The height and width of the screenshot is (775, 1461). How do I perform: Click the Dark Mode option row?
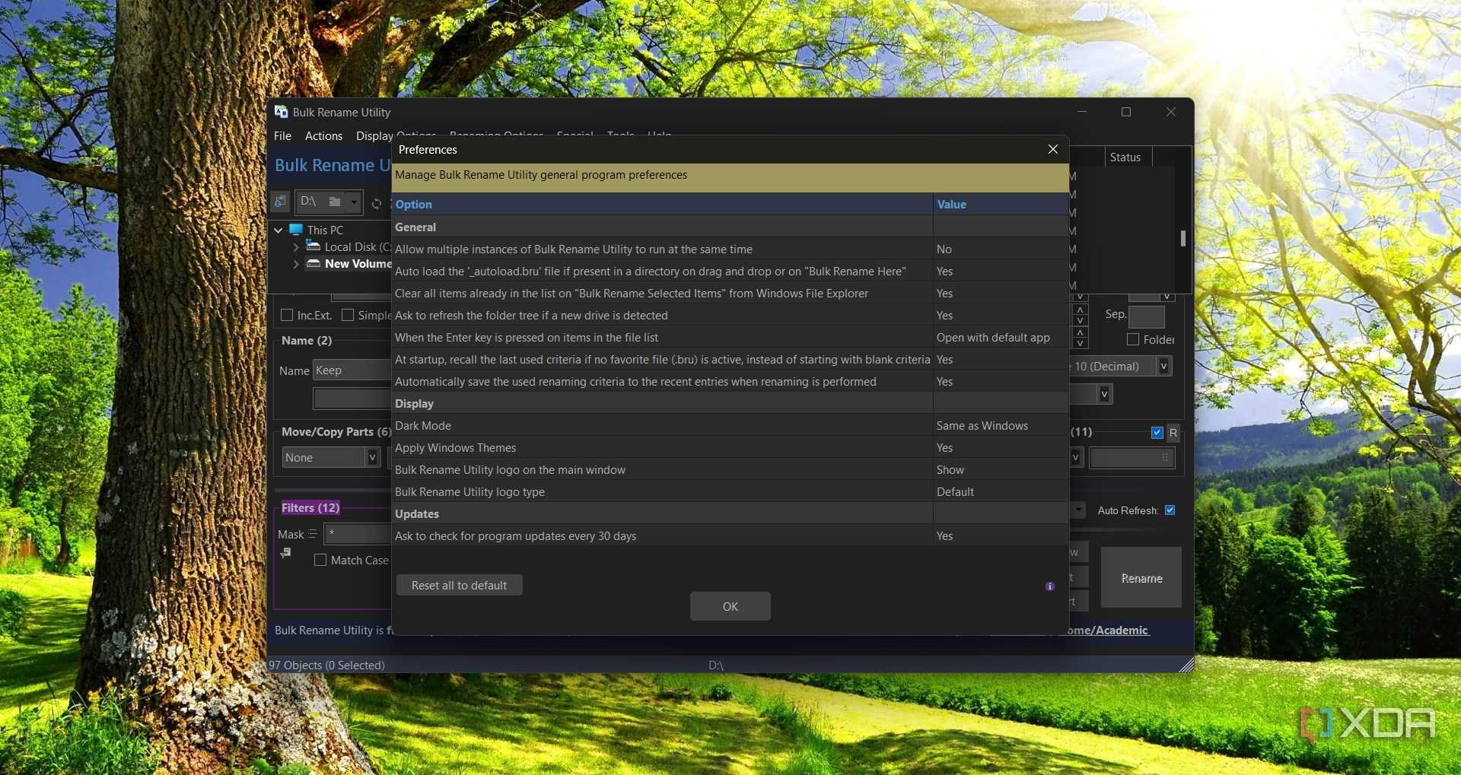[x=663, y=425]
